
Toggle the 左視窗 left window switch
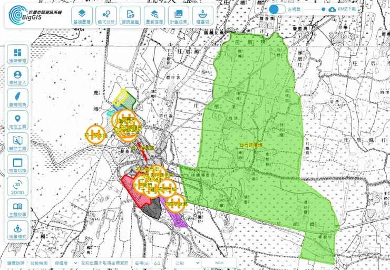tap(277, 9)
